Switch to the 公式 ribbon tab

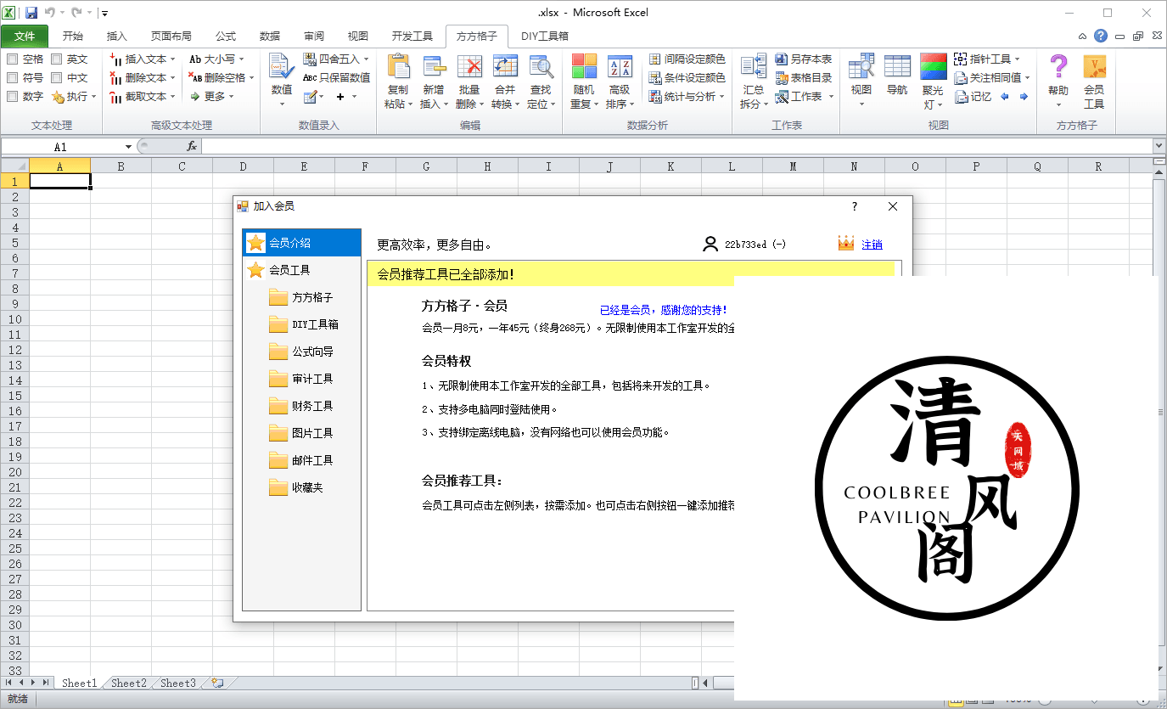(226, 37)
